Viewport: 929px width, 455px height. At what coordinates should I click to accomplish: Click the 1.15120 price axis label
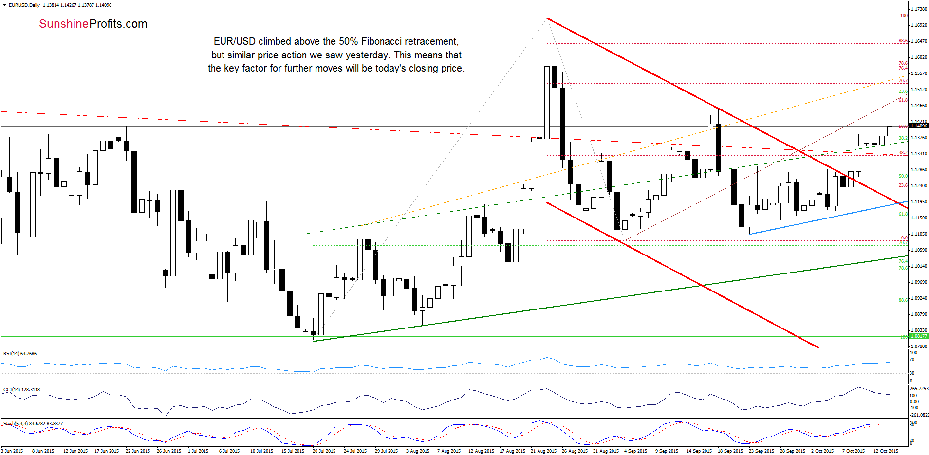919,90
